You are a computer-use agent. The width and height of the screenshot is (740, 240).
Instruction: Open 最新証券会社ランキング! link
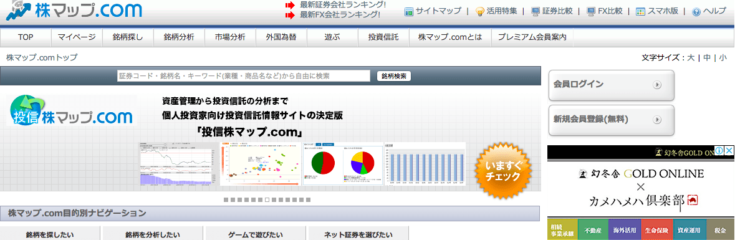pyautogui.click(x=343, y=5)
